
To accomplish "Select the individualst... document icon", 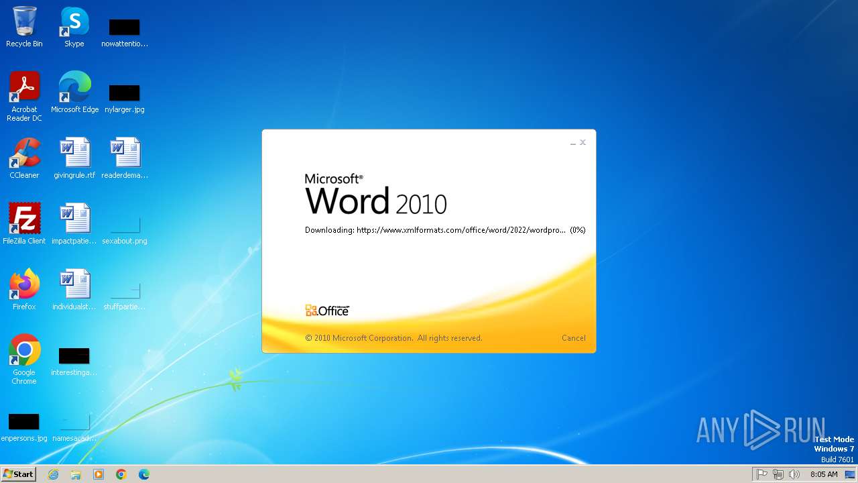I will tap(74, 290).
